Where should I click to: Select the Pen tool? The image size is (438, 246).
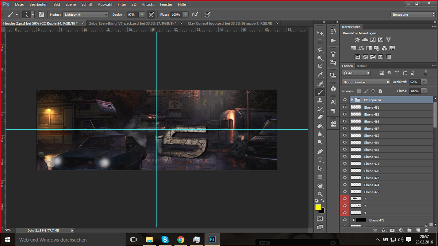click(320, 151)
